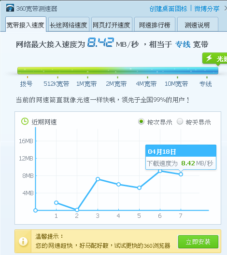Click the info icon in the warm tip banner

pos(23,241)
